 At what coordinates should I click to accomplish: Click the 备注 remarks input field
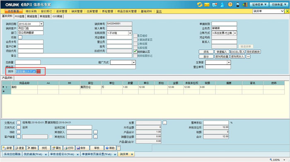pyautogui.click(x=75, y=56)
